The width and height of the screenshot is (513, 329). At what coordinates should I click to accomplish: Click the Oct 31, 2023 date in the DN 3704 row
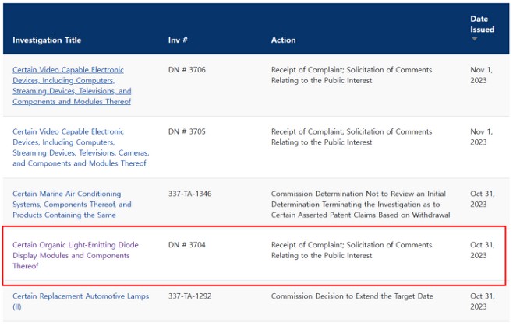click(483, 250)
